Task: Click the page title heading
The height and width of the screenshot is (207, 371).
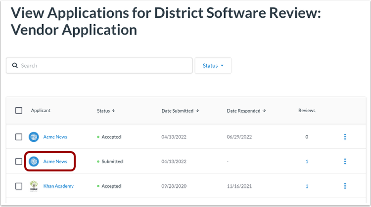Action: [166, 21]
